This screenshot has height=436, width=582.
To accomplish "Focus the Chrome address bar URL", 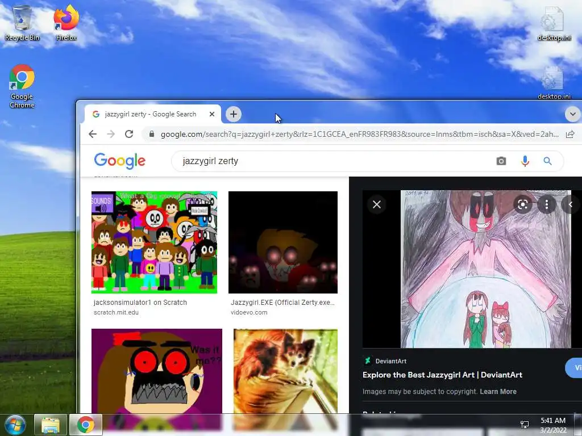I will coord(359,134).
